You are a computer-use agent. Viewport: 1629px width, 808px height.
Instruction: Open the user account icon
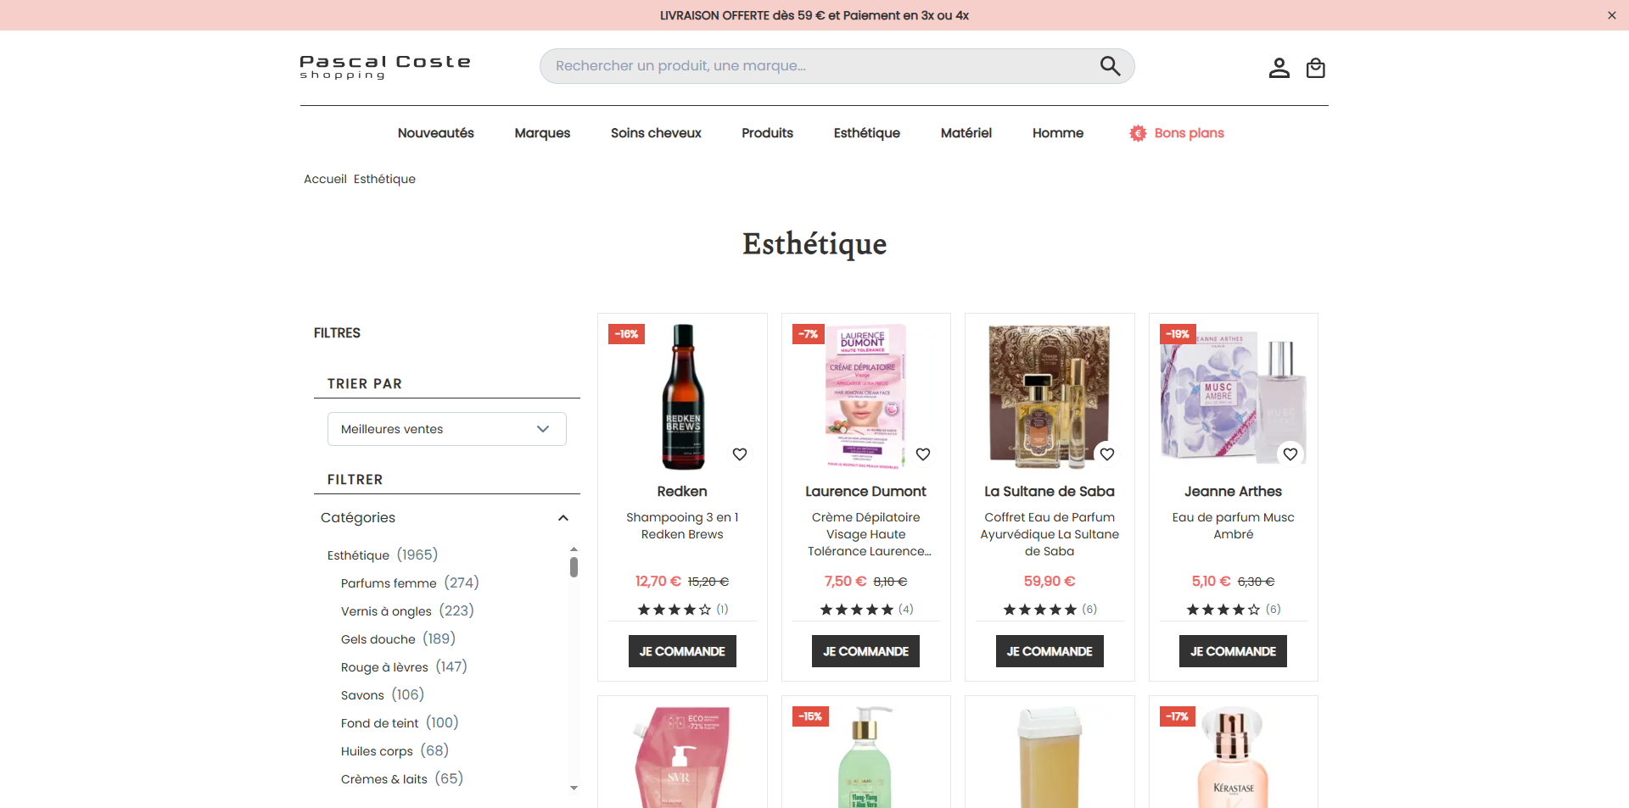(x=1279, y=68)
